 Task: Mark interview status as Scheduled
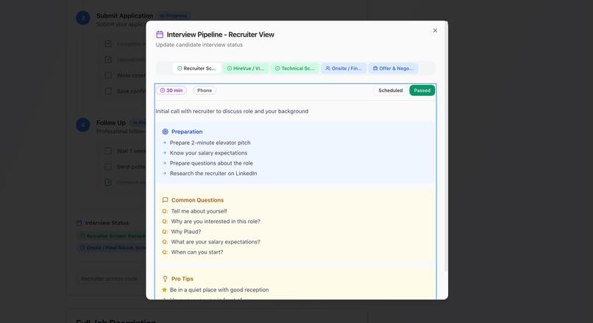[x=390, y=90]
